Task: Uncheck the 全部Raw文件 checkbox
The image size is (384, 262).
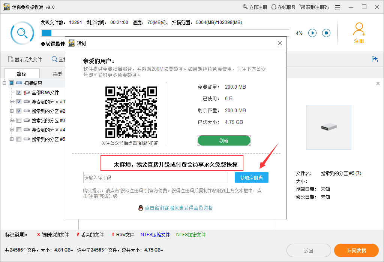Action: (19, 92)
